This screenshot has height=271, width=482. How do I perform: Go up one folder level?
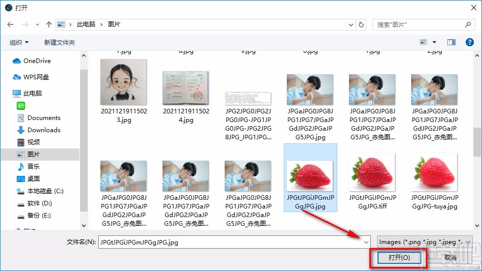[48, 24]
